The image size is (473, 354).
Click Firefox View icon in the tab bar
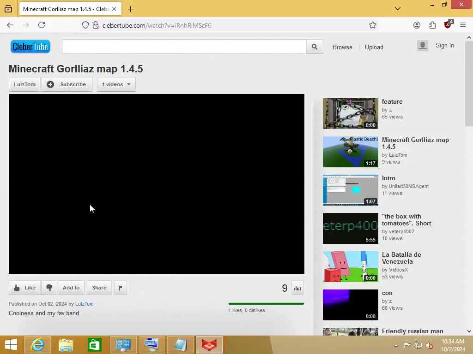8,9
